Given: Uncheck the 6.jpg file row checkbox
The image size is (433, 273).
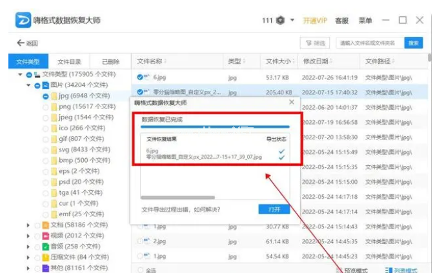Looking at the screenshot, I should click(140, 77).
